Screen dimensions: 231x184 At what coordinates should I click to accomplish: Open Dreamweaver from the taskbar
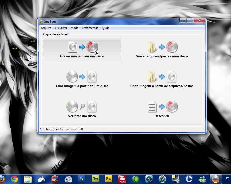click(x=95, y=179)
